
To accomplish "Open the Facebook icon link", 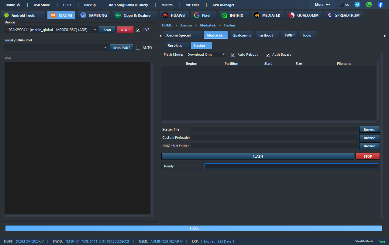I will (380, 5).
